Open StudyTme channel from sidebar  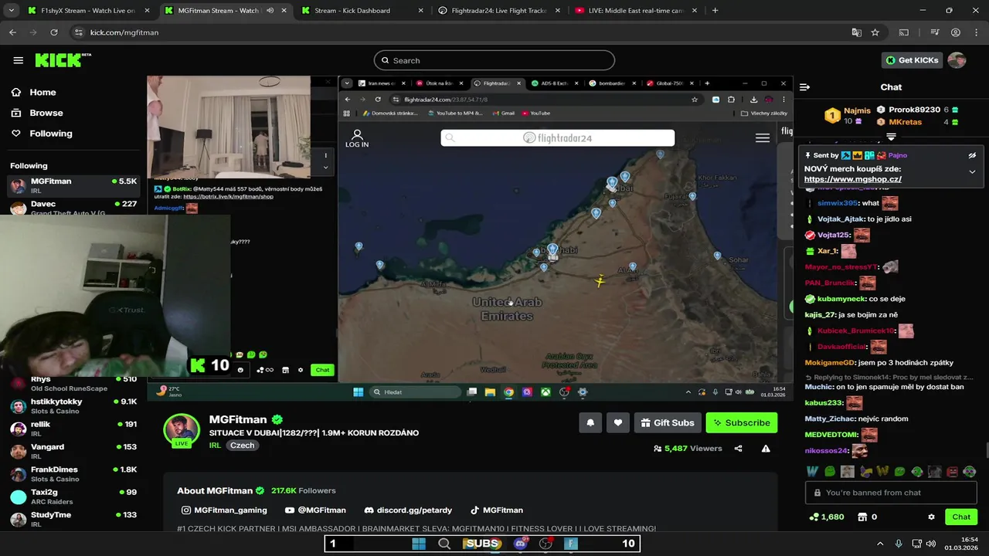[73, 519]
